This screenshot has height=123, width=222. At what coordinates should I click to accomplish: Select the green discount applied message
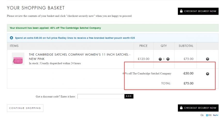55,28
